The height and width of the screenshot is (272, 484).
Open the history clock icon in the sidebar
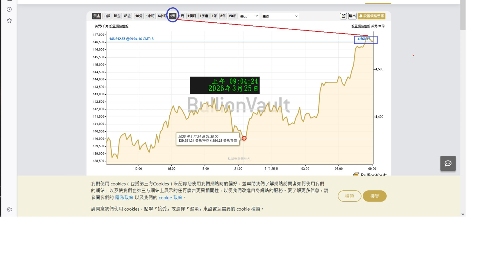[x=9, y=9]
